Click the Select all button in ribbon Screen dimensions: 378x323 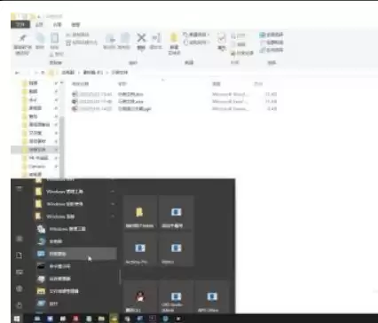tap(272, 35)
